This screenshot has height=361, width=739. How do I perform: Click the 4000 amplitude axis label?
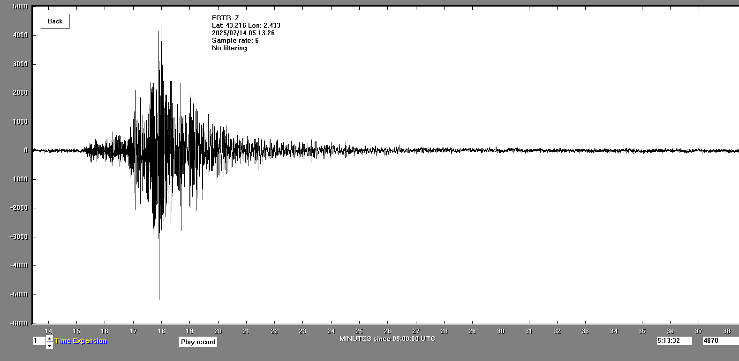click(x=21, y=35)
